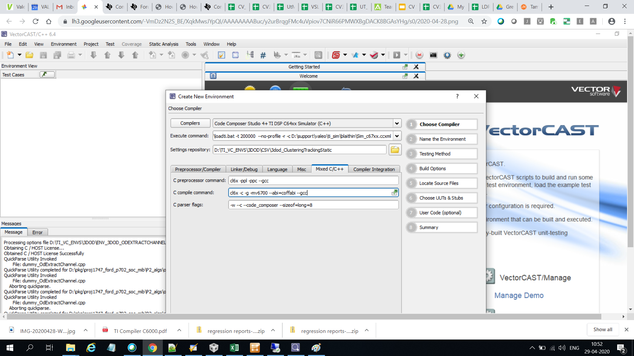Open Excel from the Windows taskbar
The height and width of the screenshot is (356, 634).
click(x=234, y=347)
